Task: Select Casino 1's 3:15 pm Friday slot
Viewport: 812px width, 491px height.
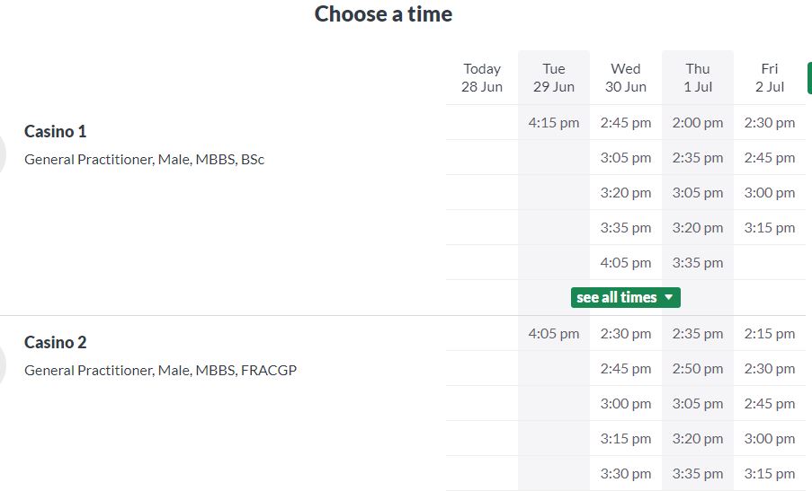Action: point(770,228)
